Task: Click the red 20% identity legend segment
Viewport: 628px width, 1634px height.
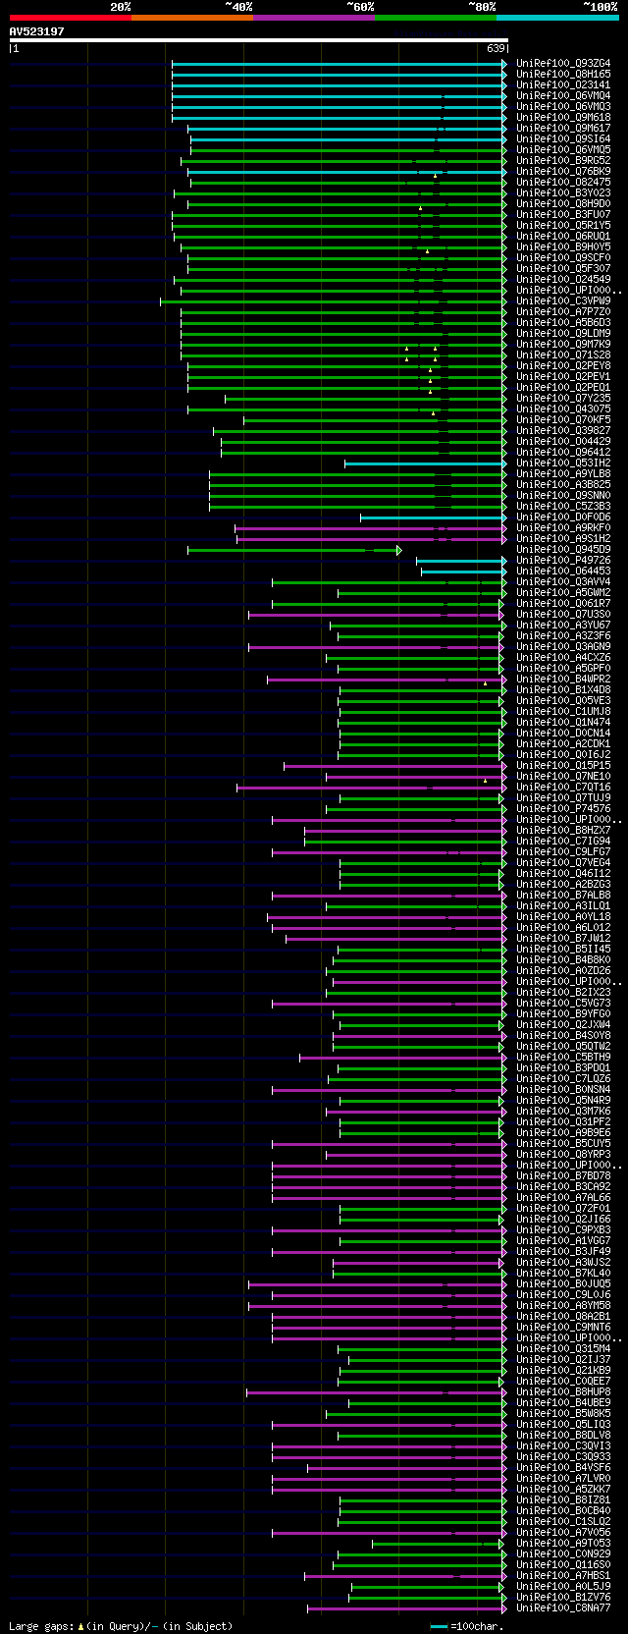Action: [x=70, y=18]
